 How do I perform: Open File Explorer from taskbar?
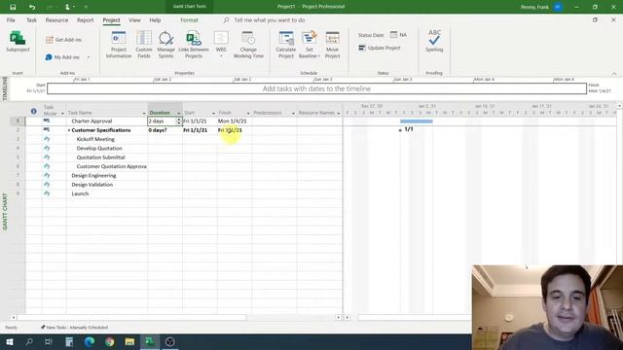point(129,341)
